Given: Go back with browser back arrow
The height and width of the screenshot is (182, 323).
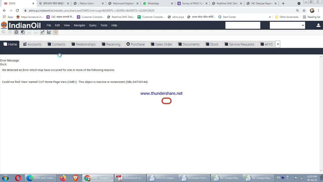Looking at the screenshot, I should pos(4,11).
